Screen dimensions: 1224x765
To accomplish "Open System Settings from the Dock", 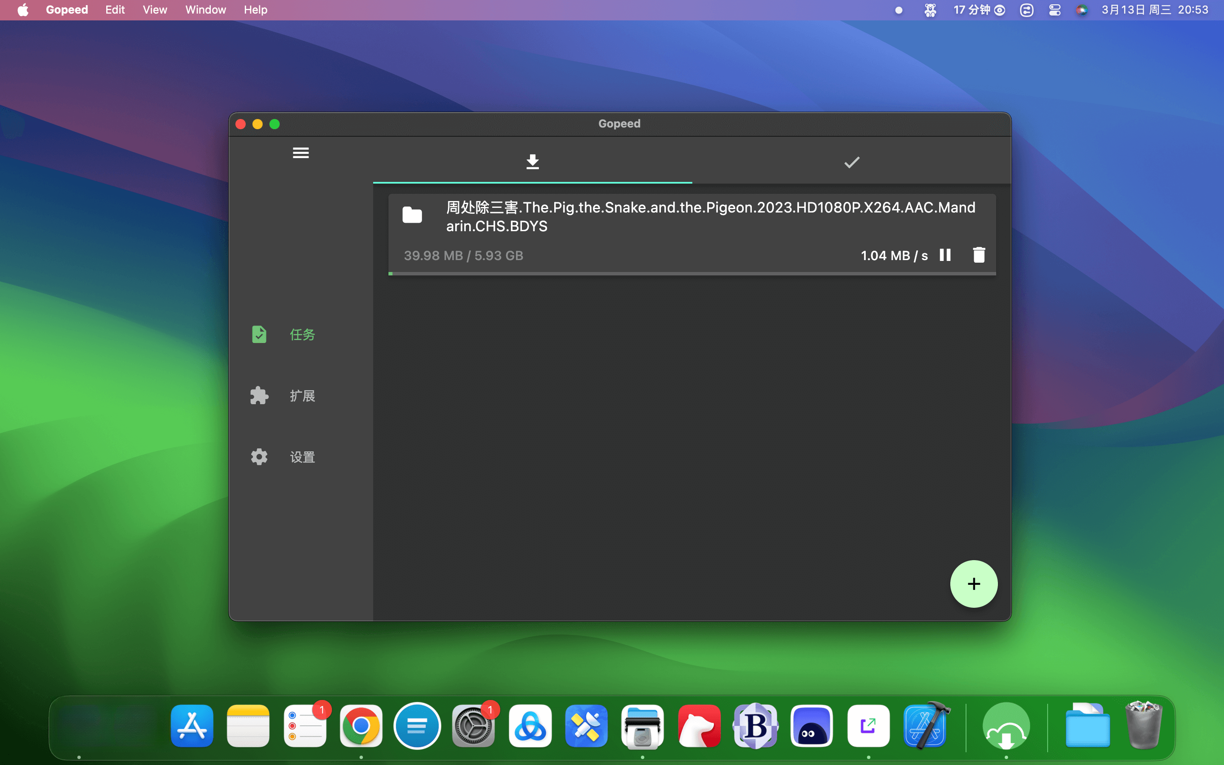I will [x=473, y=725].
